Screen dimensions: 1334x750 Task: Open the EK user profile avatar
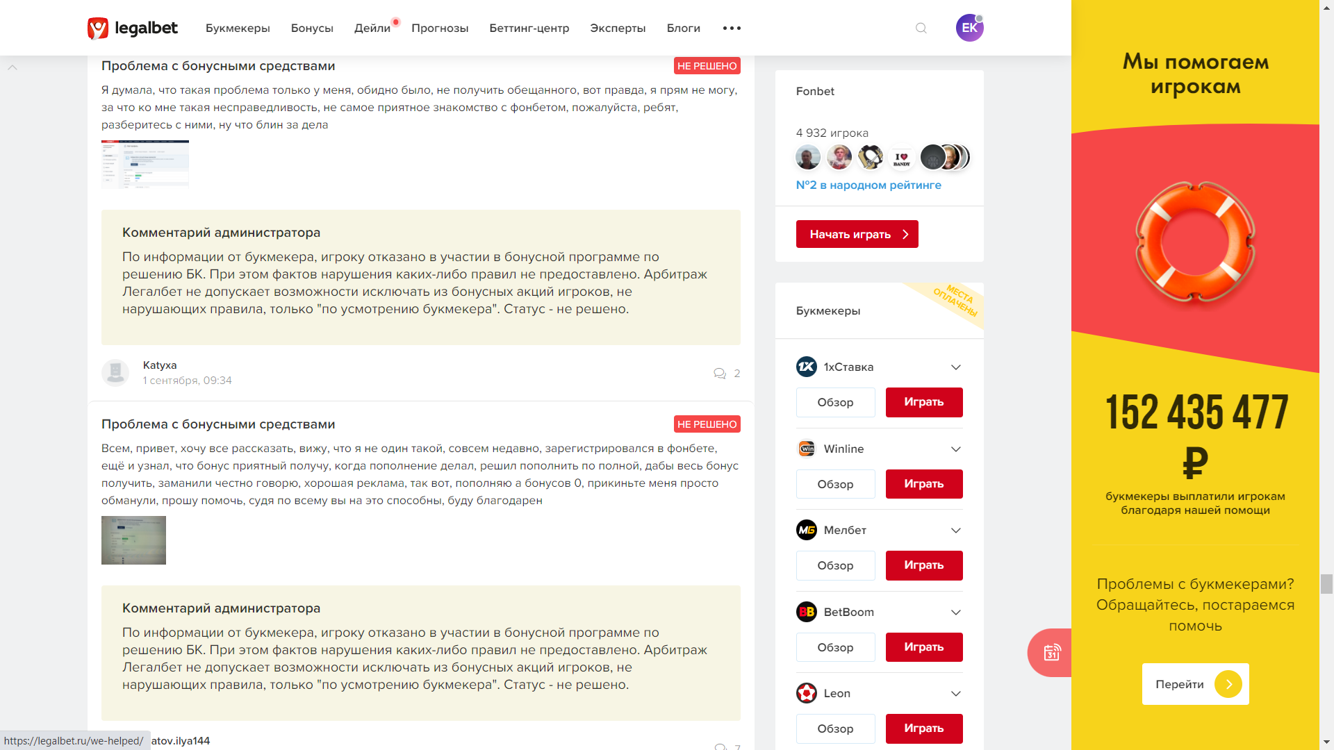click(x=969, y=28)
